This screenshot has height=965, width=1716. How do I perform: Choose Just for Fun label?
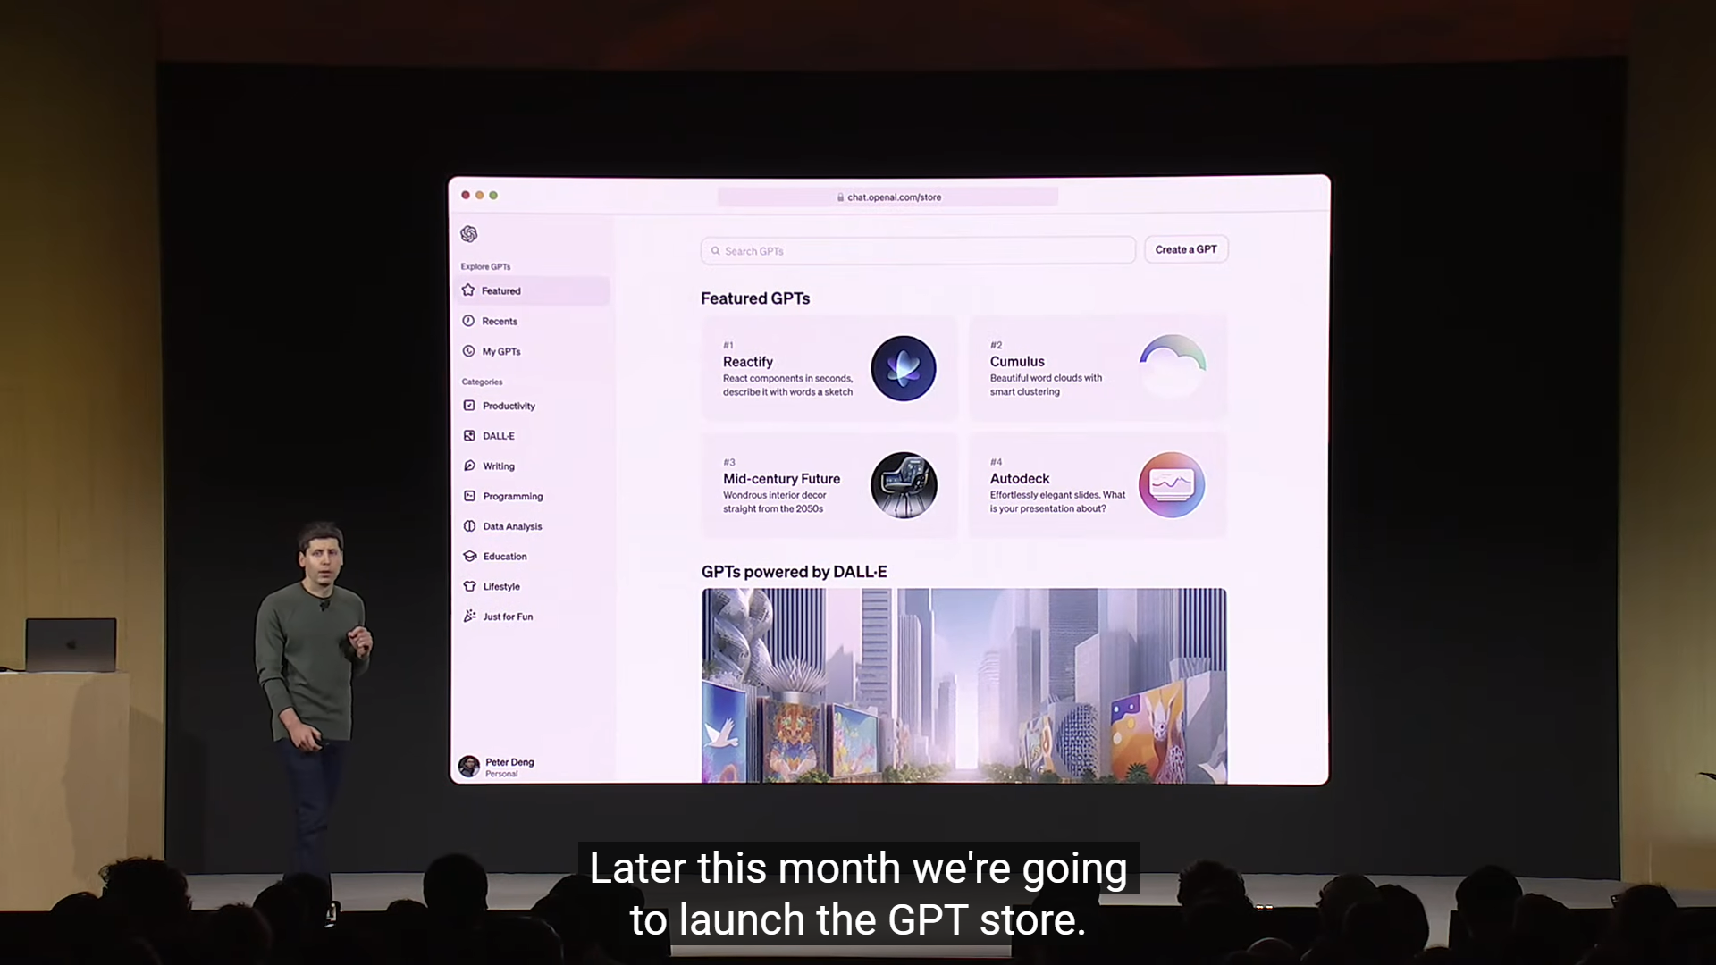(508, 617)
